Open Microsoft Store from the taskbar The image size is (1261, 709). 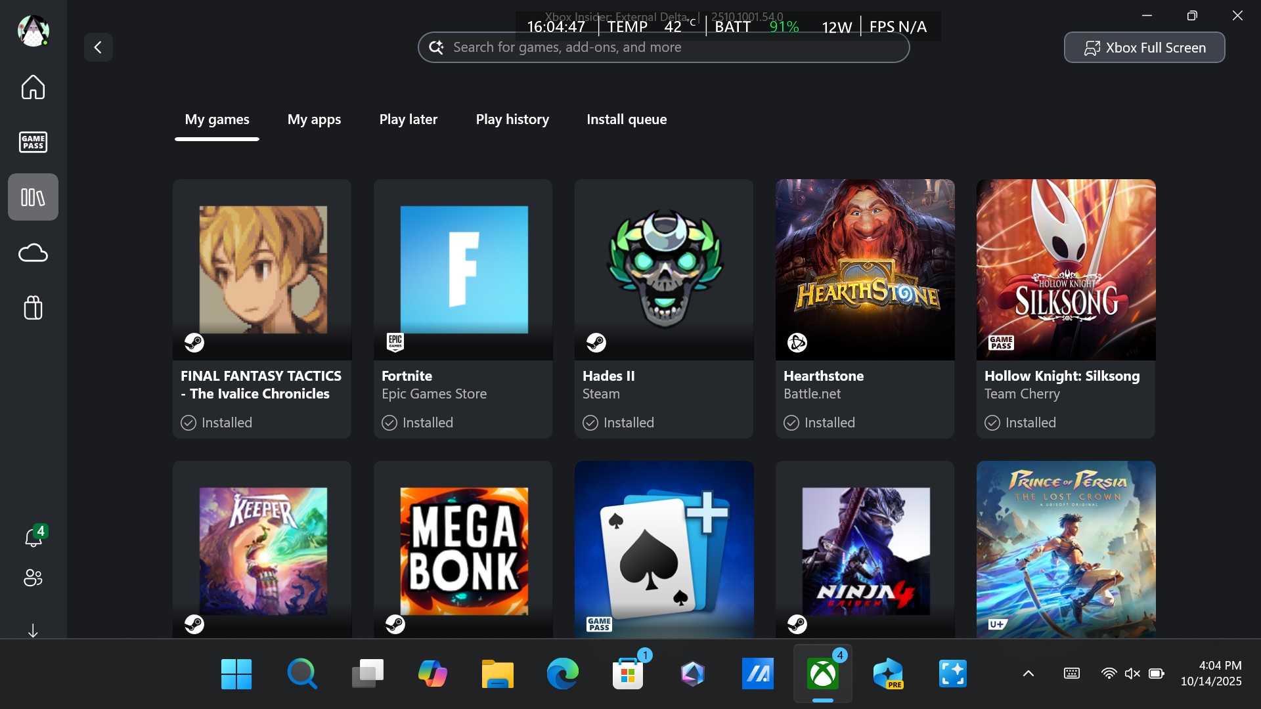[628, 674]
